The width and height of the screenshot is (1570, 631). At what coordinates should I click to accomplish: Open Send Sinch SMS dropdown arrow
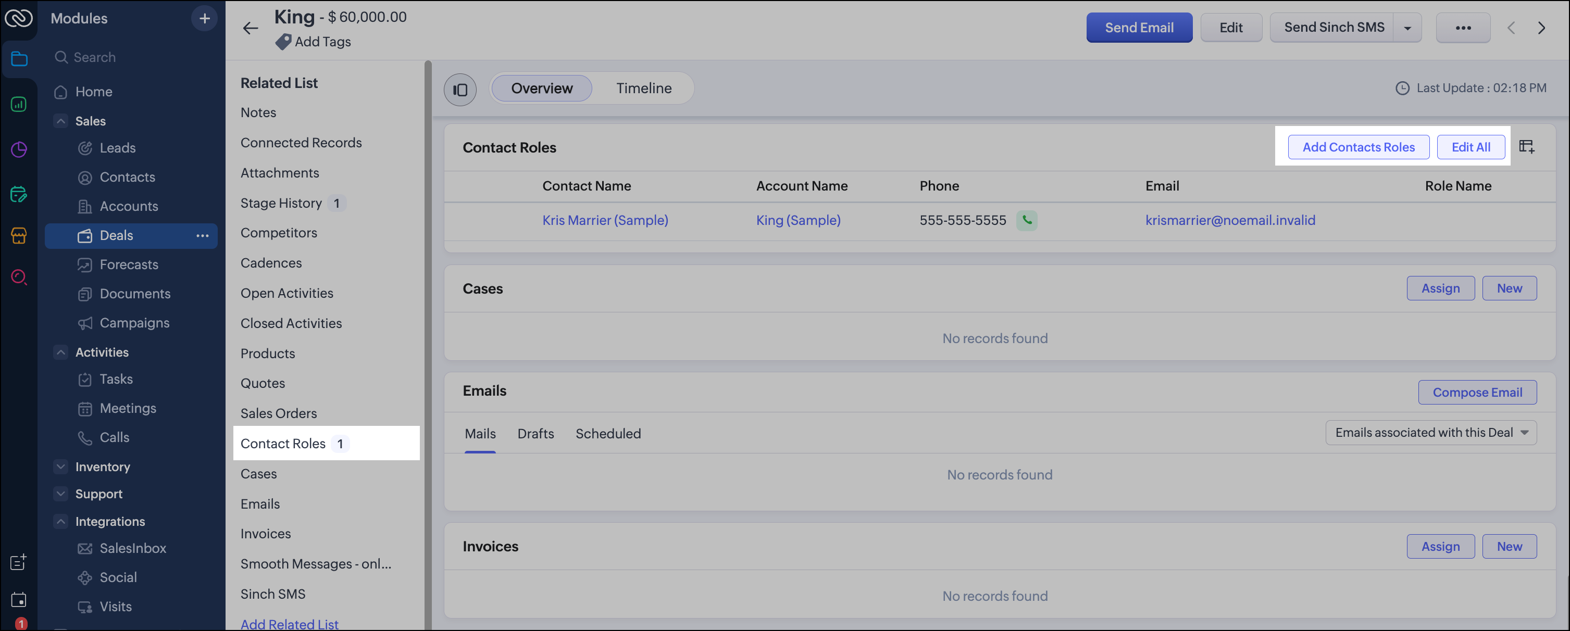1408,28
